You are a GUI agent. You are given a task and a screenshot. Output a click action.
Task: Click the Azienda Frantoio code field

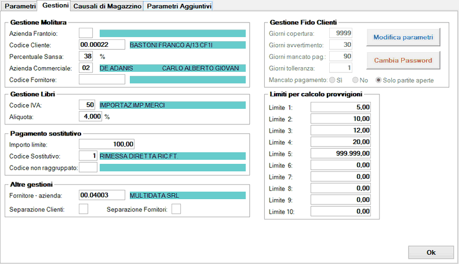pos(86,33)
